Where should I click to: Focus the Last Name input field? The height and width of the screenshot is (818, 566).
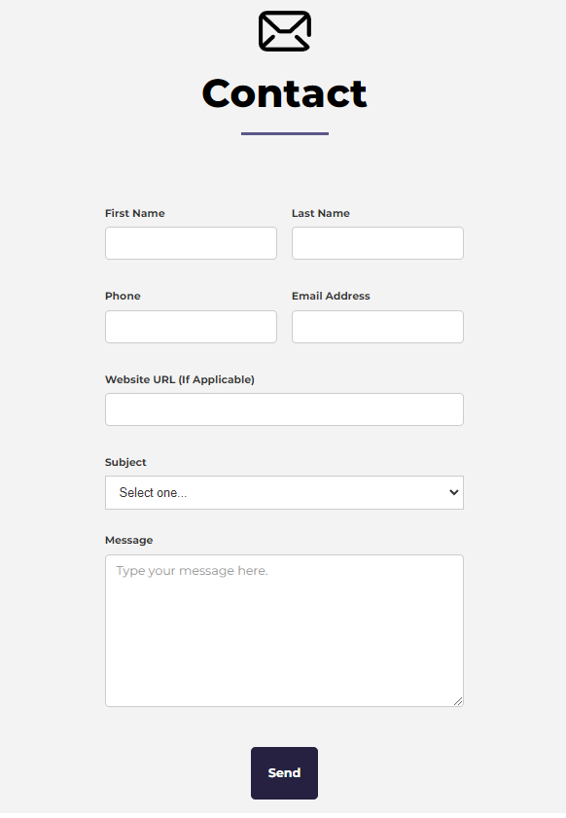tap(377, 243)
